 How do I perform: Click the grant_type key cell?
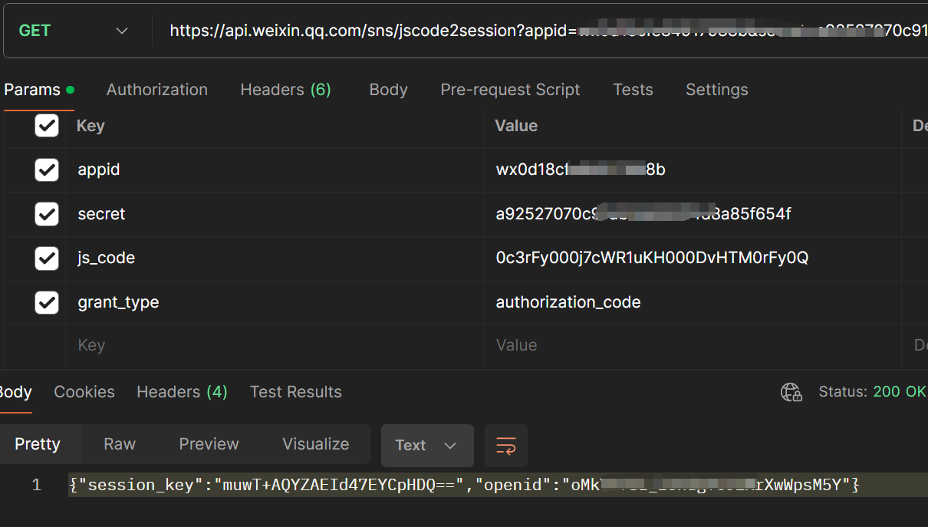click(x=275, y=302)
